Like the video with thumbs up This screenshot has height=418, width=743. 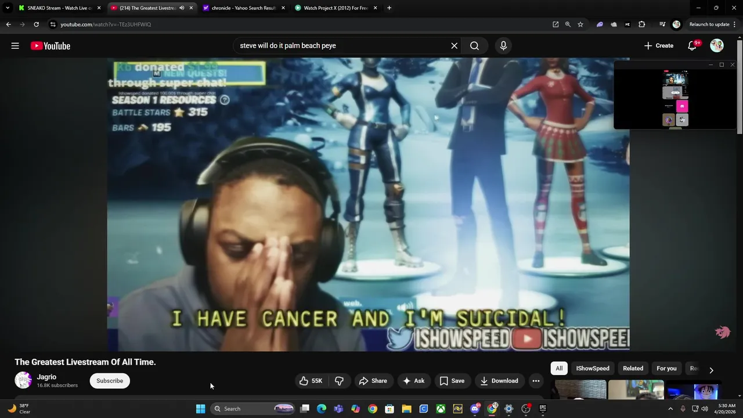(311, 381)
